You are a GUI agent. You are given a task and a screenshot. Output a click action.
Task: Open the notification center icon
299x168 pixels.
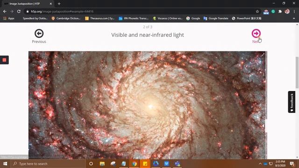292,164
